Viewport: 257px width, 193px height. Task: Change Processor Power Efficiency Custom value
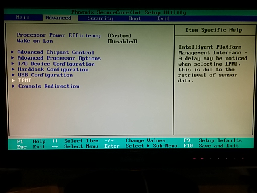coord(119,36)
